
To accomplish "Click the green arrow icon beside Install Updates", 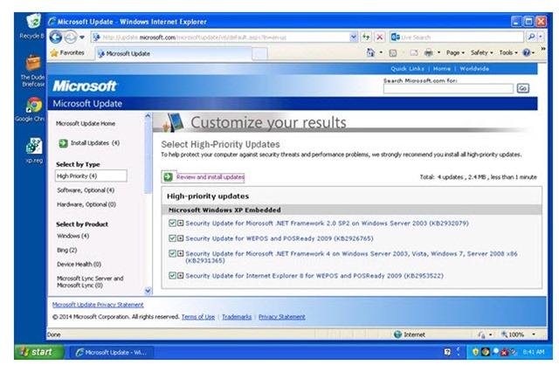I will [63, 143].
